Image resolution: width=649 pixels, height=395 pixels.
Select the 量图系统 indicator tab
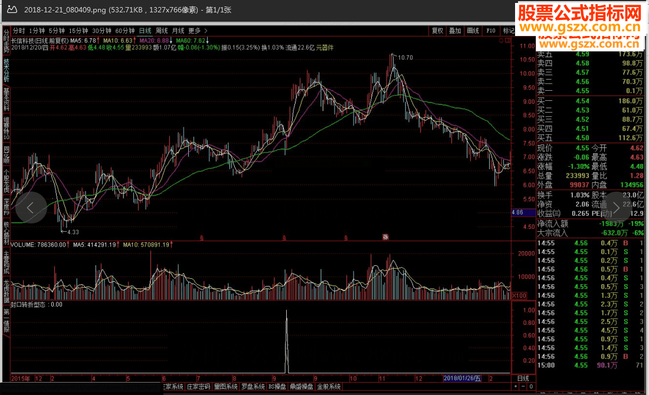tap(226, 387)
